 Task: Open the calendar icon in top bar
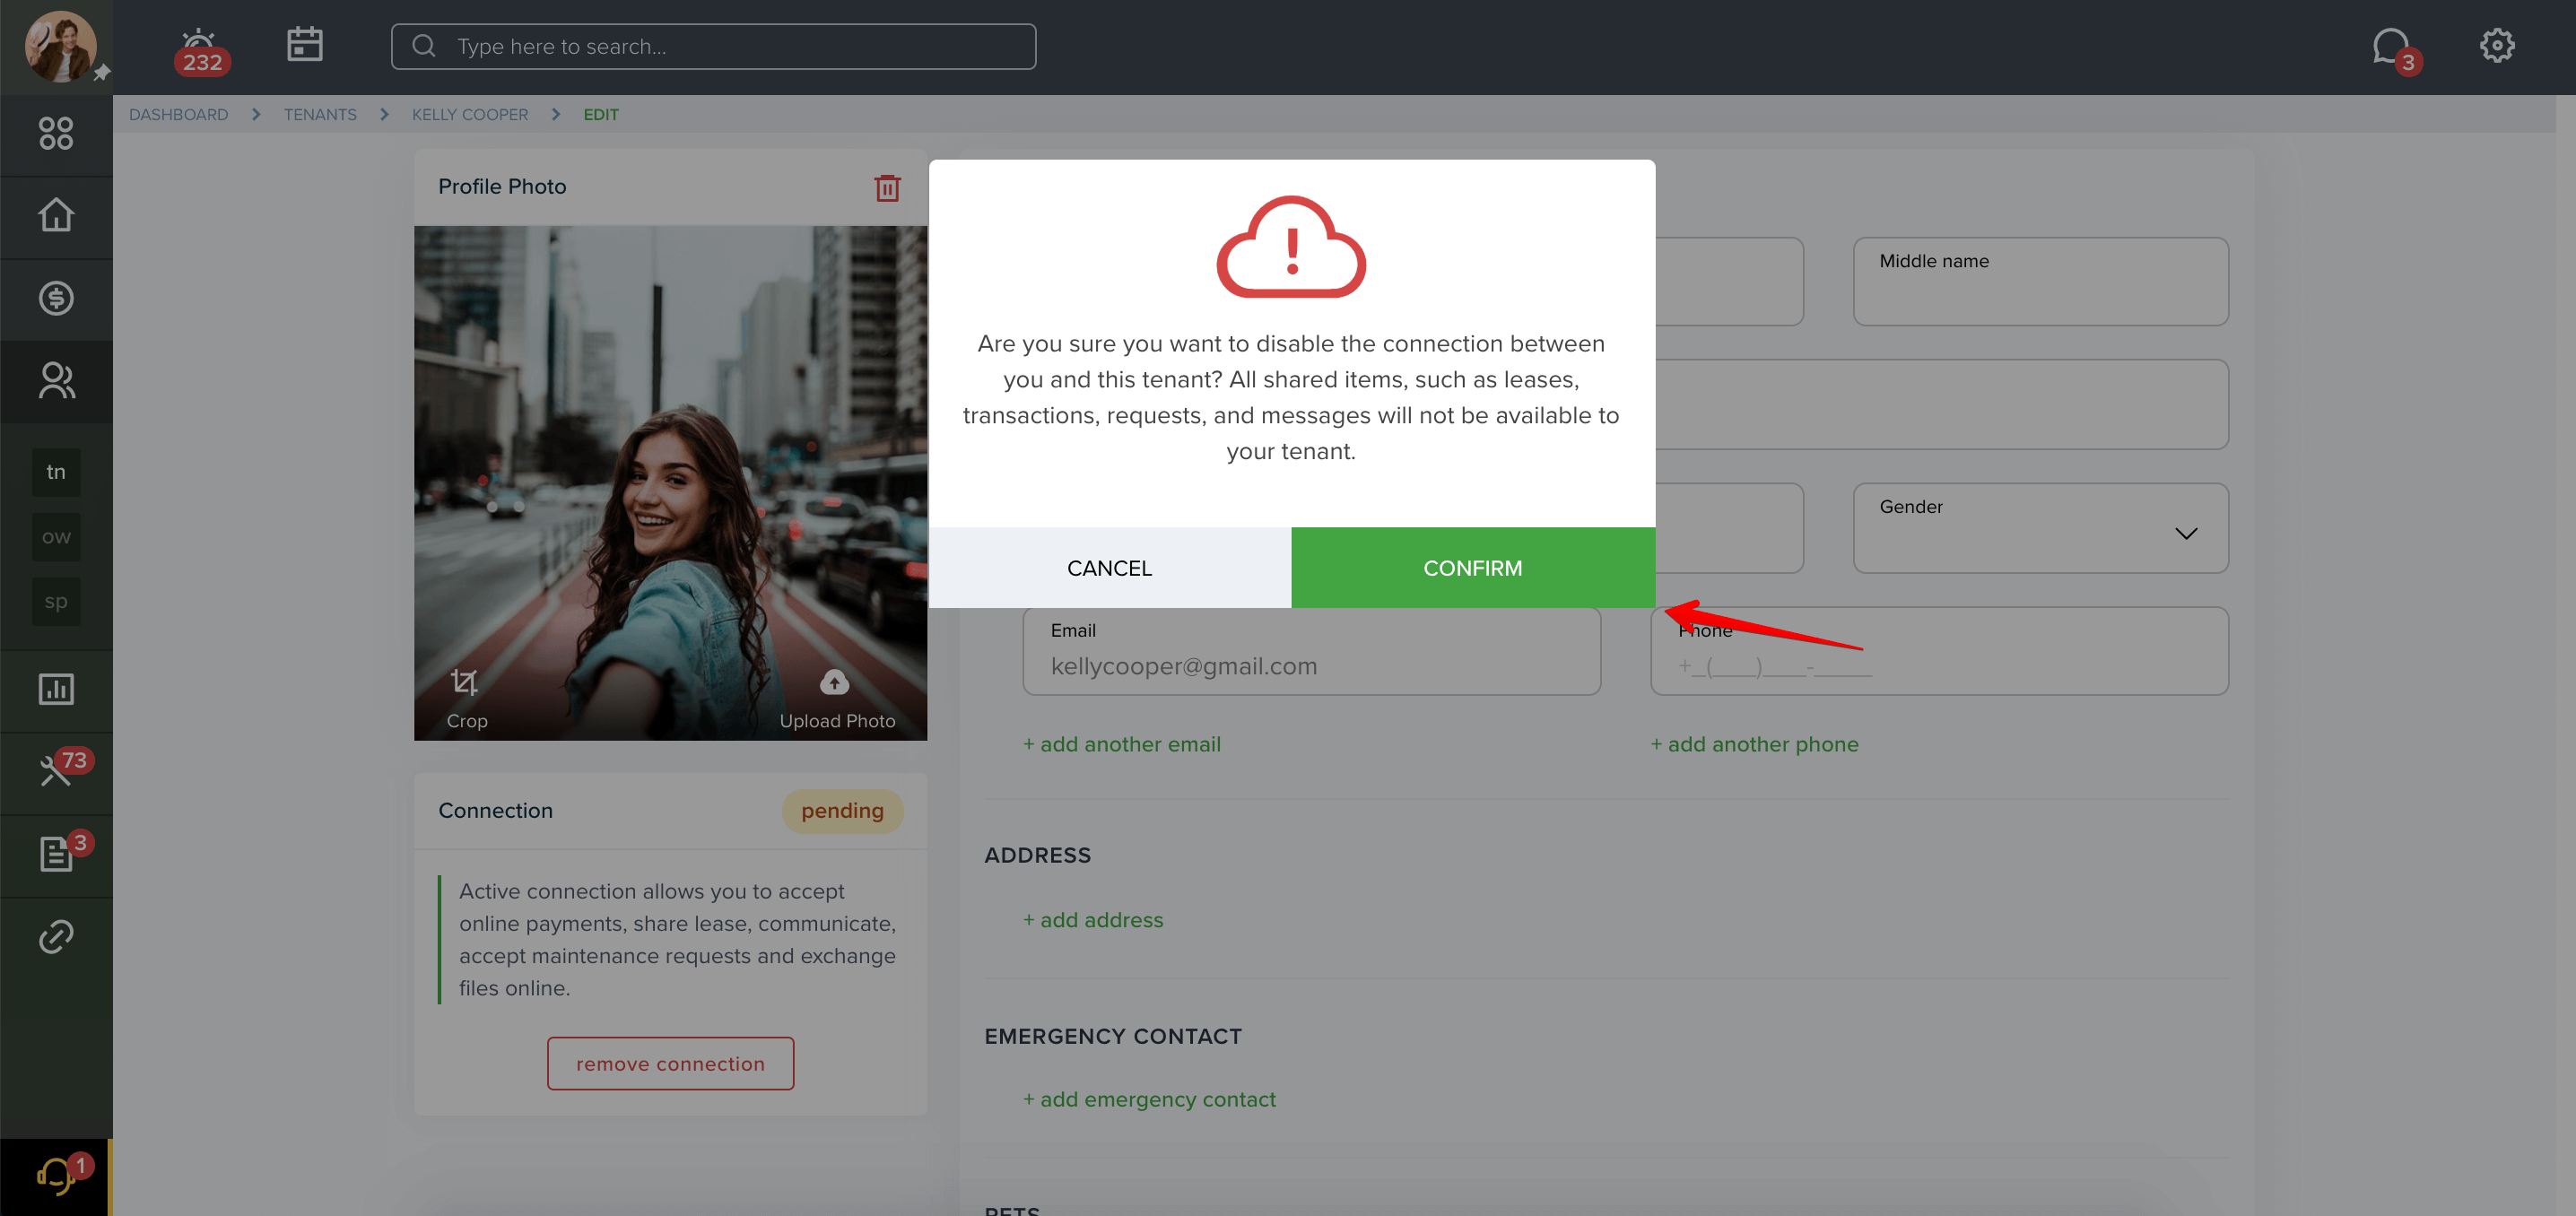[x=305, y=44]
